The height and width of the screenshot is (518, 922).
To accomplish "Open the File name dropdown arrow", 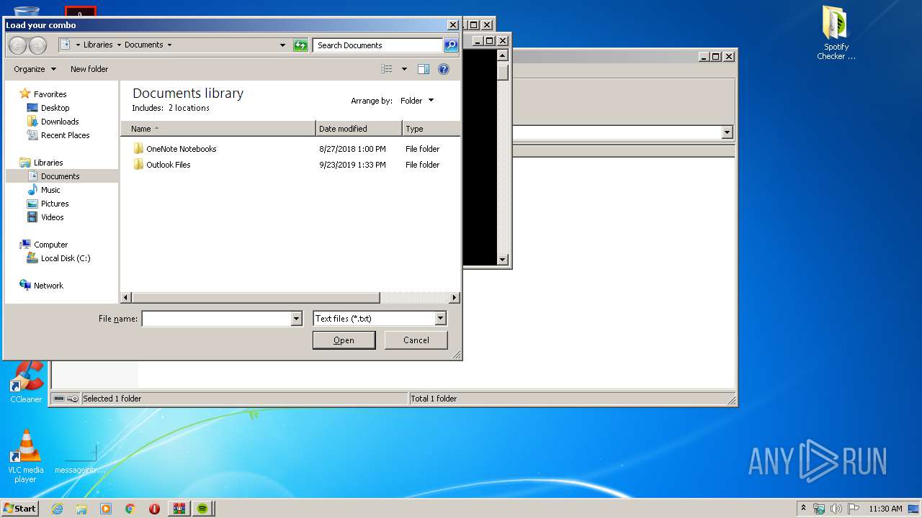I will point(296,319).
